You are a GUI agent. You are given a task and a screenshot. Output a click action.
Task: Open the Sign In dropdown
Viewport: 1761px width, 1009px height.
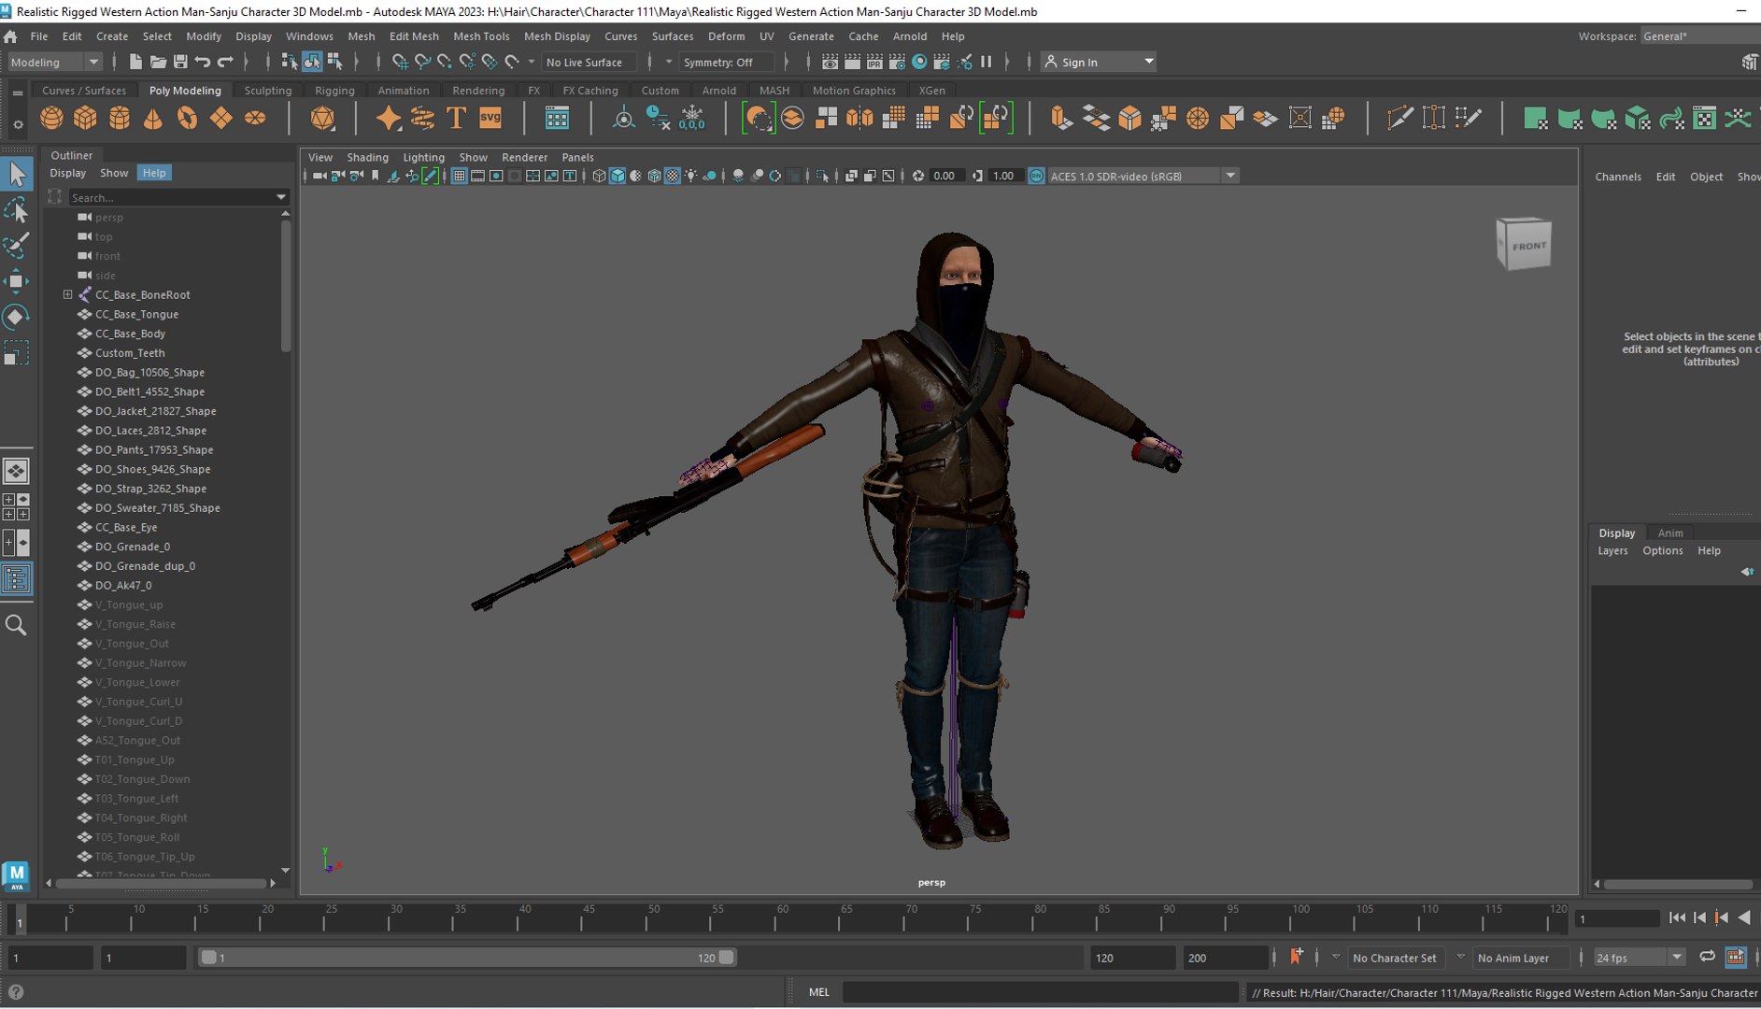point(1100,62)
